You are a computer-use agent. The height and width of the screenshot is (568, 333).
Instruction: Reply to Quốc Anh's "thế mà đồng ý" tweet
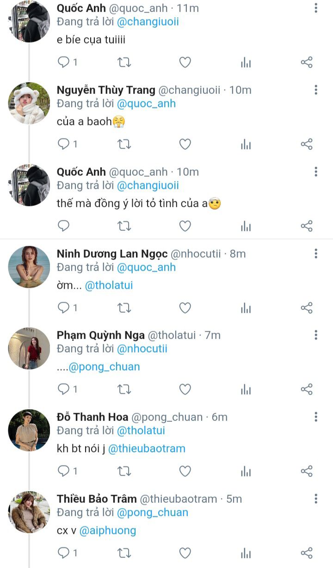(x=63, y=226)
